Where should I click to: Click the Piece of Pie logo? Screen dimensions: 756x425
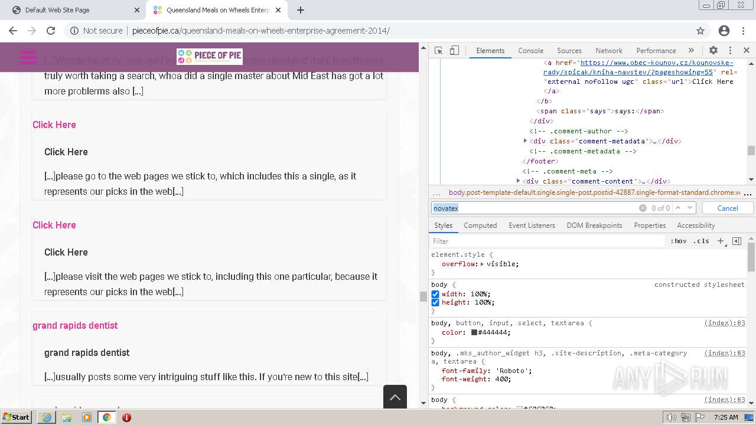[x=209, y=57]
